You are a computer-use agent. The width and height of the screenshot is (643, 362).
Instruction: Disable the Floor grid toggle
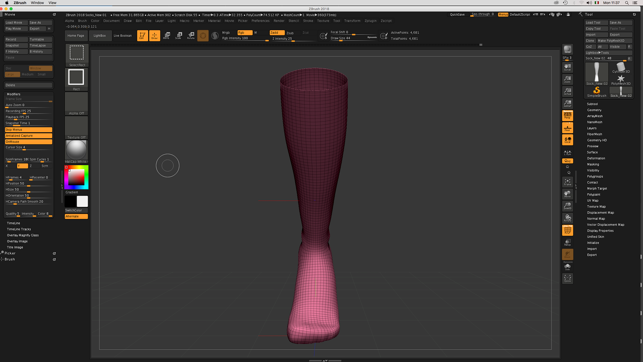point(567,128)
